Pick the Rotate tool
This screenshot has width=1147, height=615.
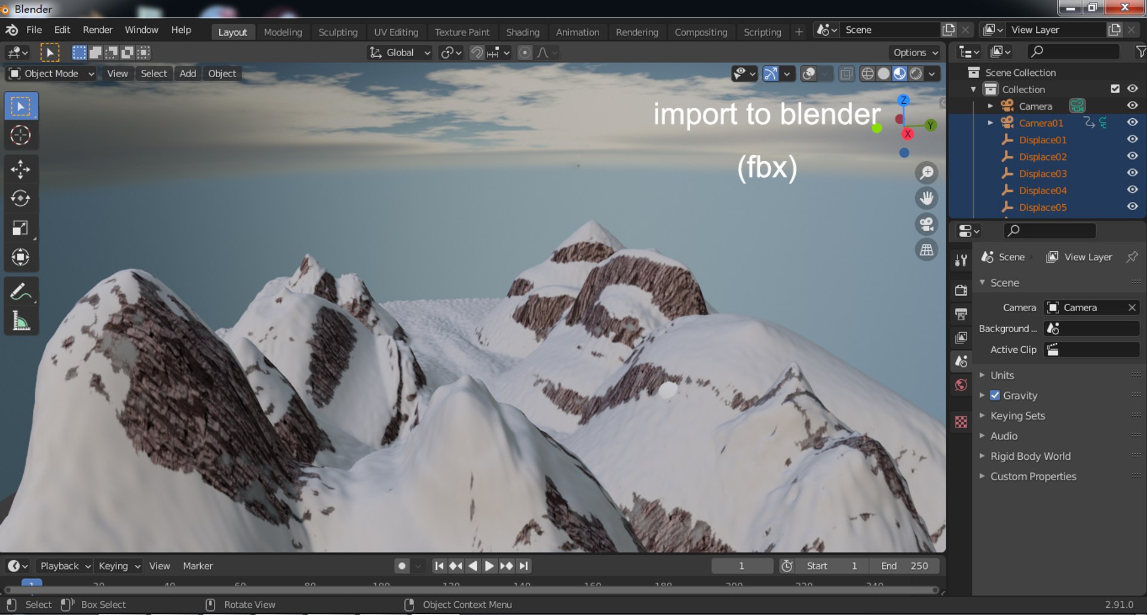coord(21,198)
